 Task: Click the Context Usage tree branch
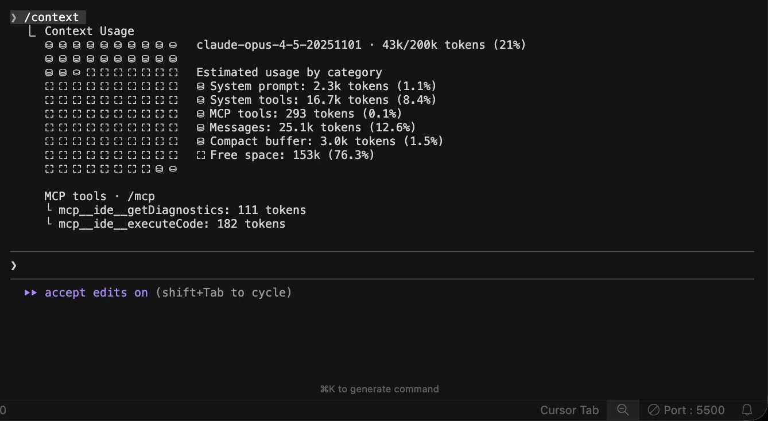click(x=89, y=31)
